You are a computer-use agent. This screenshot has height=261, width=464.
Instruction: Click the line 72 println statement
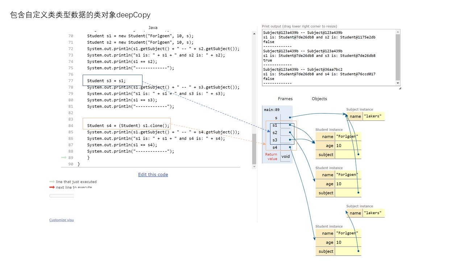(163, 49)
